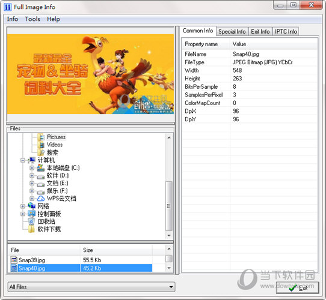Select the 软件下载 folder in tree
This screenshot has width=326, height=300.
(49, 229)
